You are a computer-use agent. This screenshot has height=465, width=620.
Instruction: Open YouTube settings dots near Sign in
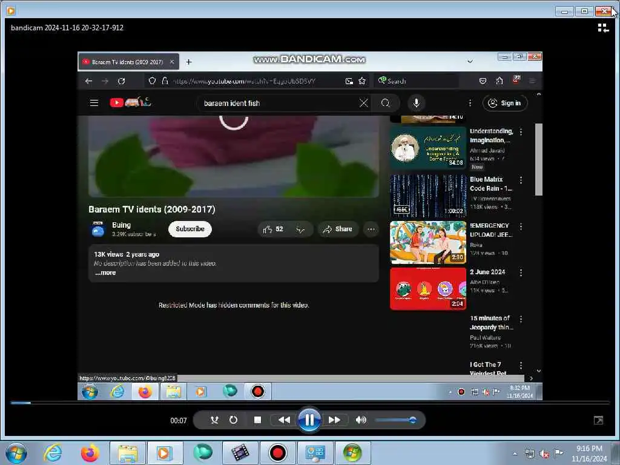(x=470, y=103)
